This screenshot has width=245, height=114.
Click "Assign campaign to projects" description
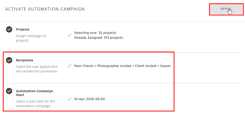coord(31,38)
